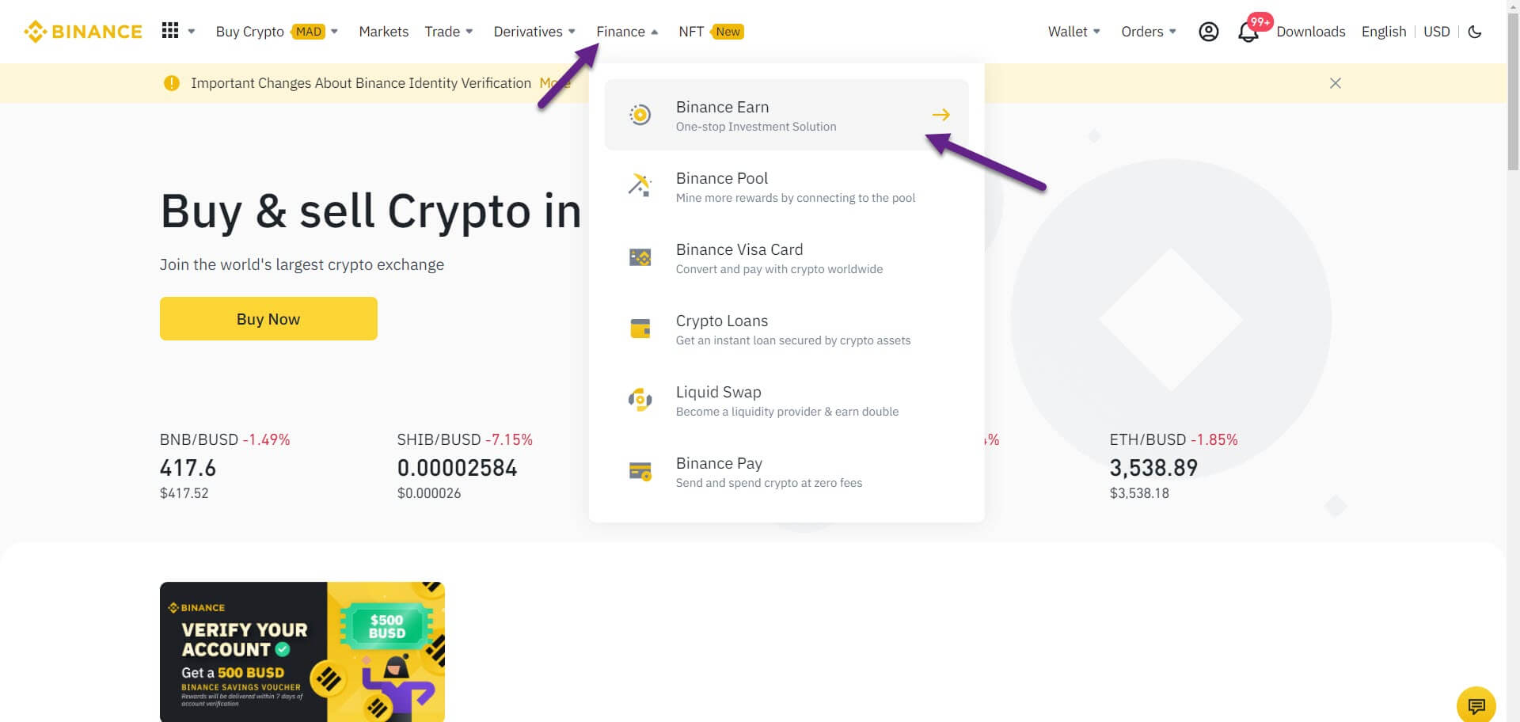Select Binance Pool menu entry

pyautogui.click(x=786, y=186)
